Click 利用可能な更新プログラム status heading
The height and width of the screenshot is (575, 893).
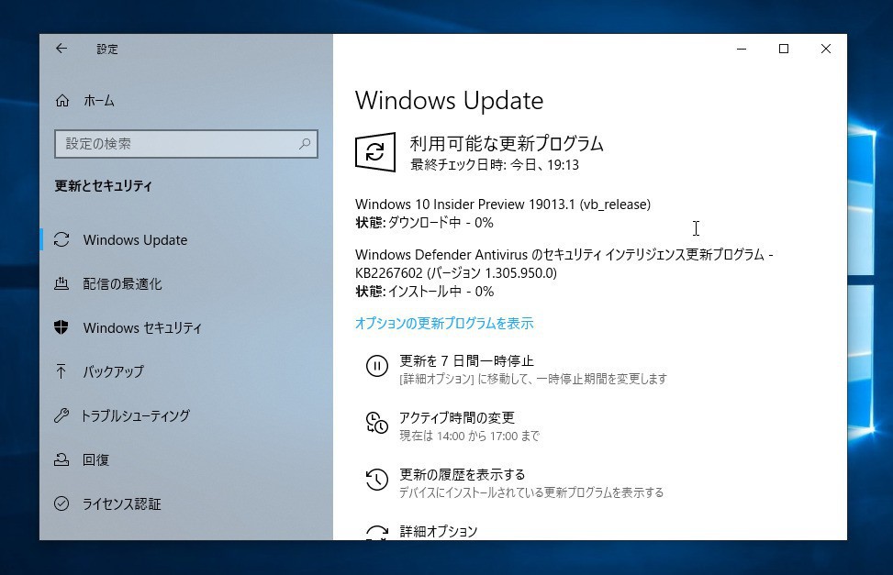coord(507,143)
